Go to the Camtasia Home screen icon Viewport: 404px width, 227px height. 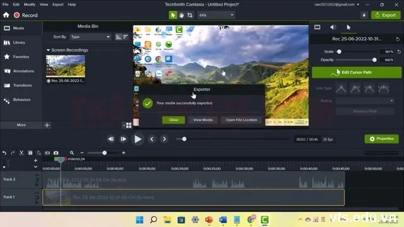(x=6, y=15)
